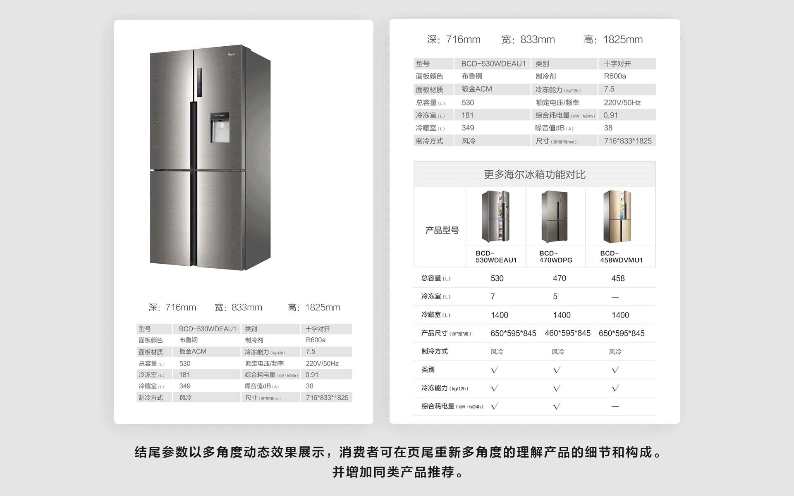Click 制冷方式 label in comparison table
Viewport: 794px width, 496px height.
pyautogui.click(x=434, y=351)
